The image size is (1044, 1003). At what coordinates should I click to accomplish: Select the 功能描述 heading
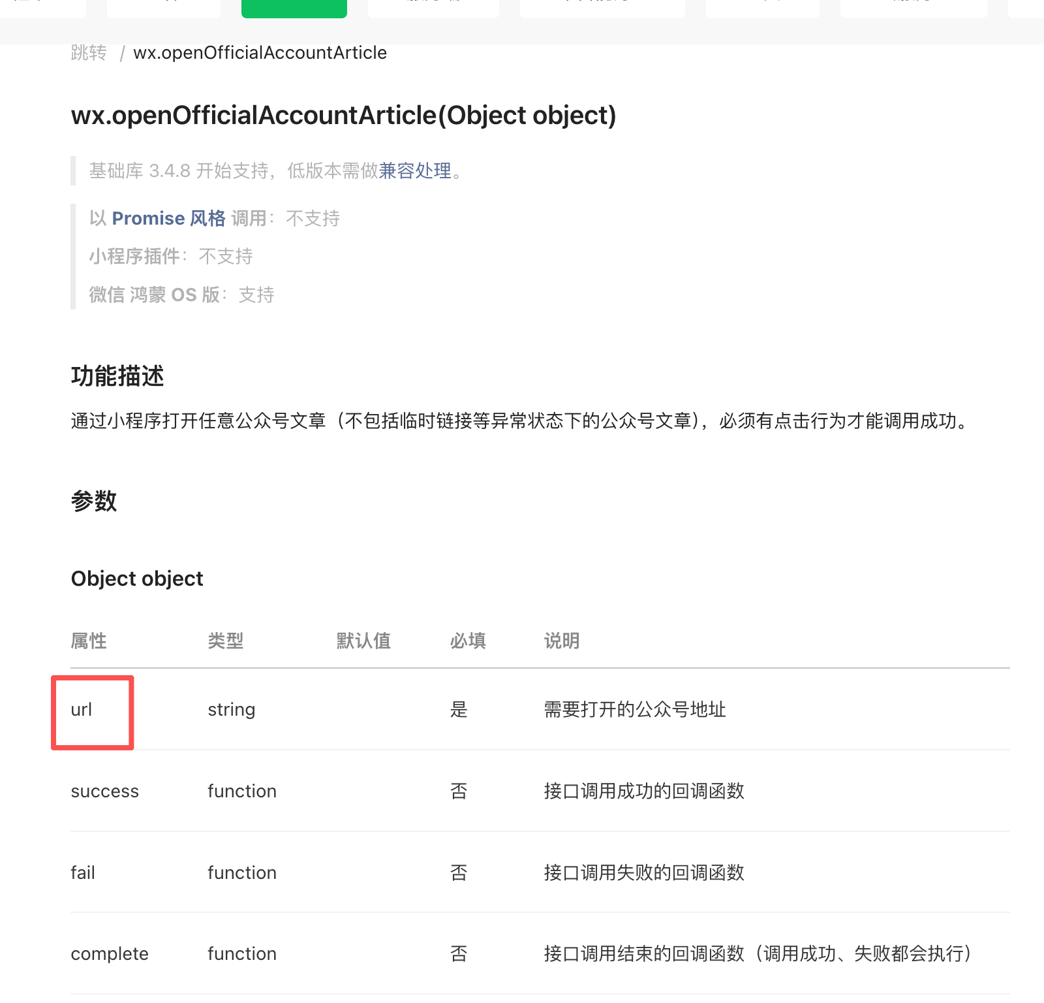point(117,376)
